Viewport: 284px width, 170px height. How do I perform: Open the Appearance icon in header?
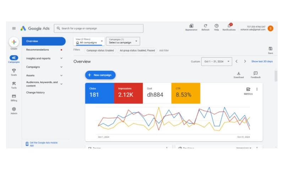[191, 26]
